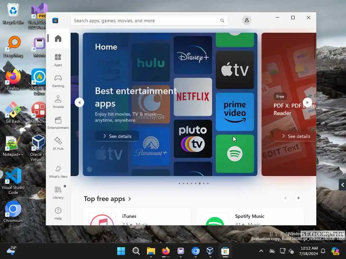Go to the previous banner slide arrow
This screenshot has height=259, width=346.
(79, 103)
